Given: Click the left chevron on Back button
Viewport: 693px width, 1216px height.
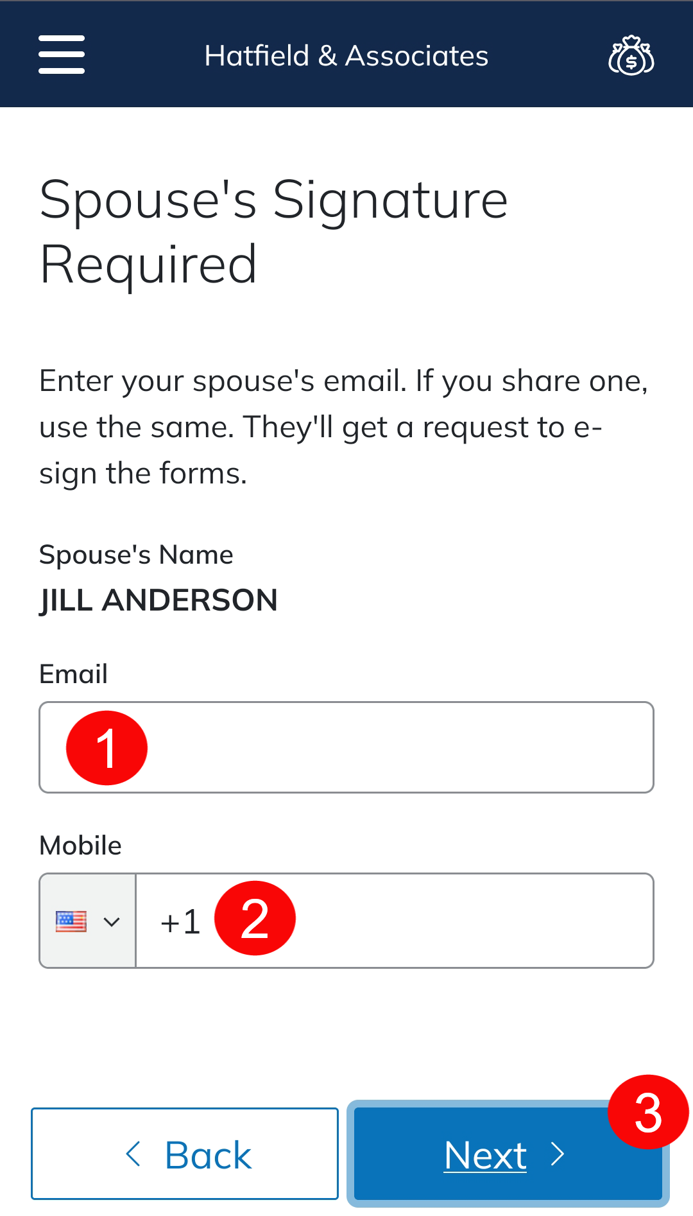Looking at the screenshot, I should coord(133,1154).
